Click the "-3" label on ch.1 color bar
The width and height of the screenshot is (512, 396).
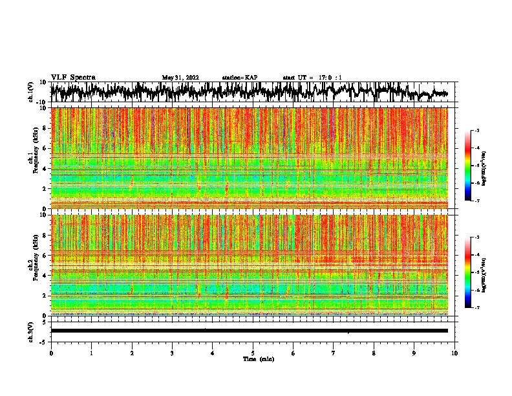point(476,130)
